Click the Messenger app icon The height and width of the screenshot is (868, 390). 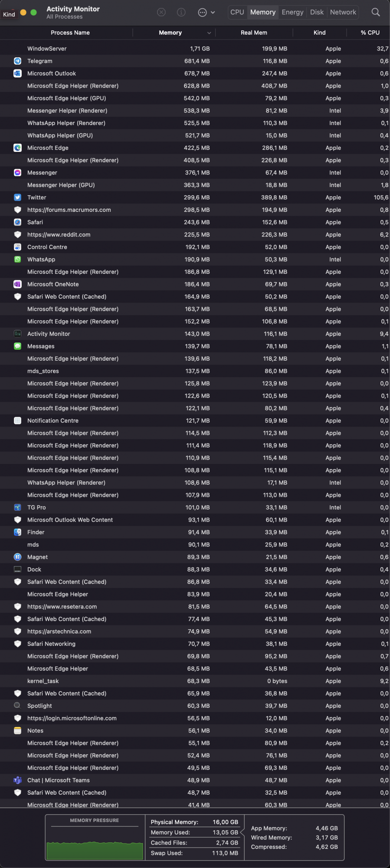click(17, 173)
